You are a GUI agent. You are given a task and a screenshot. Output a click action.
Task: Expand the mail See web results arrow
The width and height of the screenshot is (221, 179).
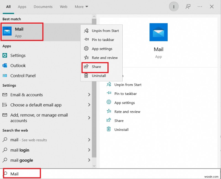click(x=89, y=140)
